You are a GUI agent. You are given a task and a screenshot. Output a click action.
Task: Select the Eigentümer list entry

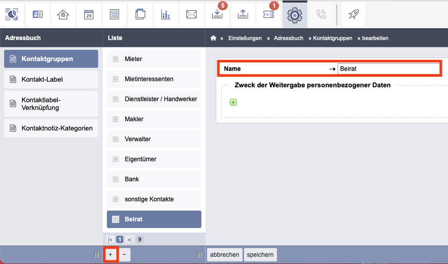(154, 159)
